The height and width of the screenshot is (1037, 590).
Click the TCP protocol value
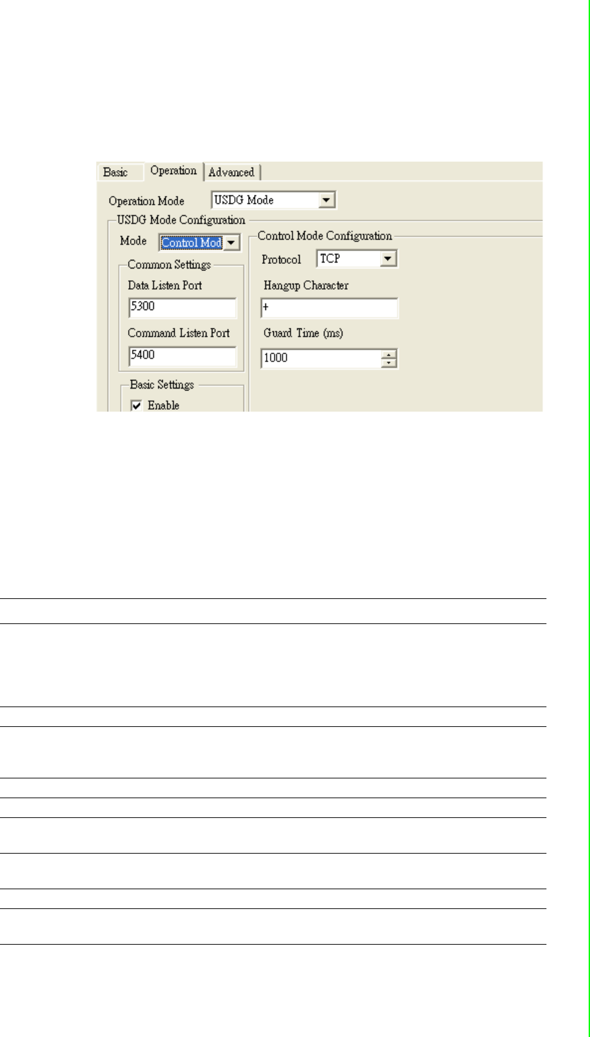click(x=330, y=259)
